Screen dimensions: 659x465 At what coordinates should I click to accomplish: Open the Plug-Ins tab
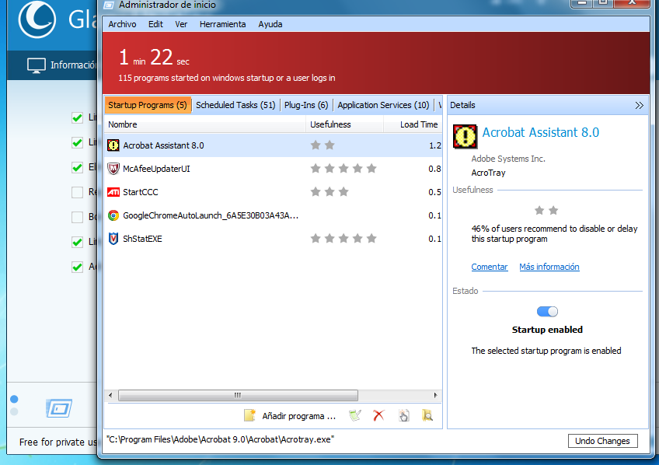pyautogui.click(x=305, y=105)
